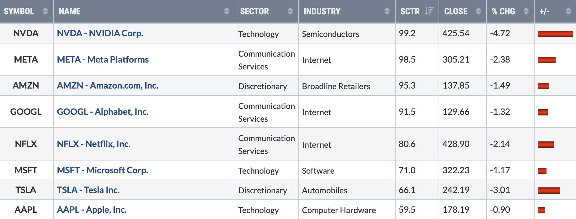Click the +/- column sort arrows

tap(568, 11)
